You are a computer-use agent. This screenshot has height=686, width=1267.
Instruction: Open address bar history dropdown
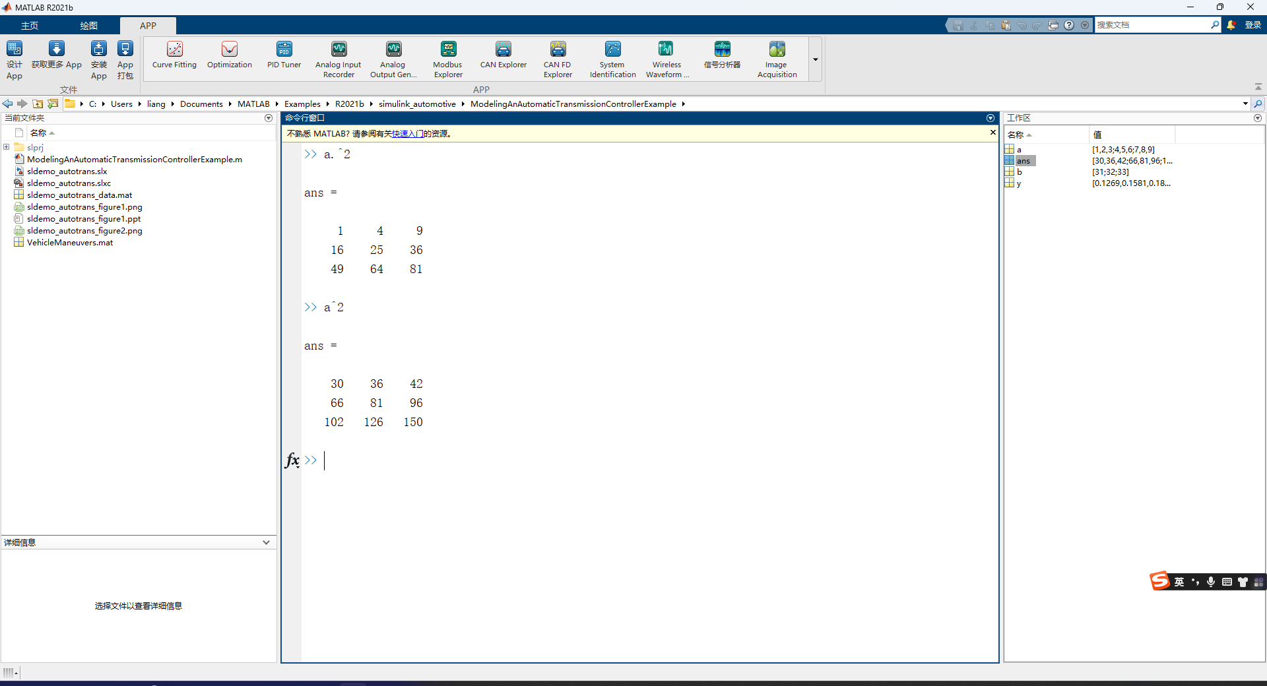click(x=1245, y=104)
